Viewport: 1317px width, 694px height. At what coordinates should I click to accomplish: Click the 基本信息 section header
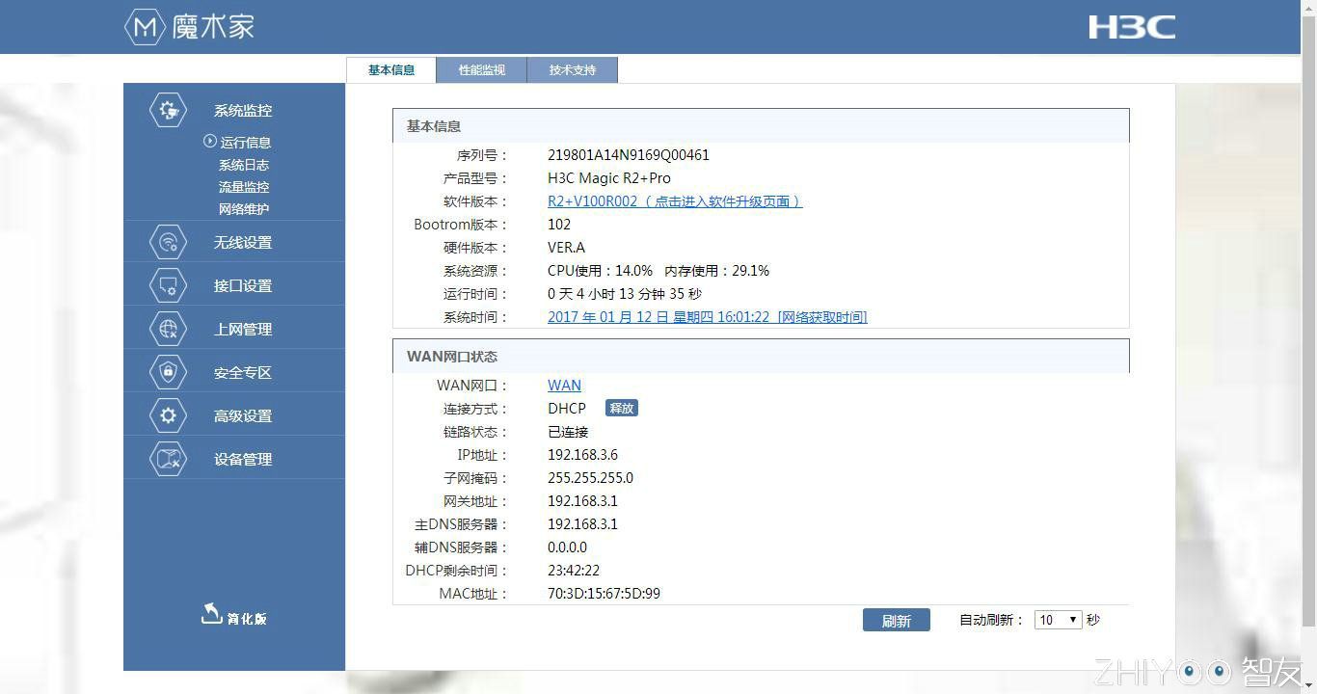point(761,126)
